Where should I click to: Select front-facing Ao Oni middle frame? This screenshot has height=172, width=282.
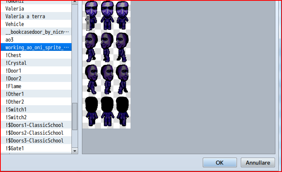click(107, 15)
